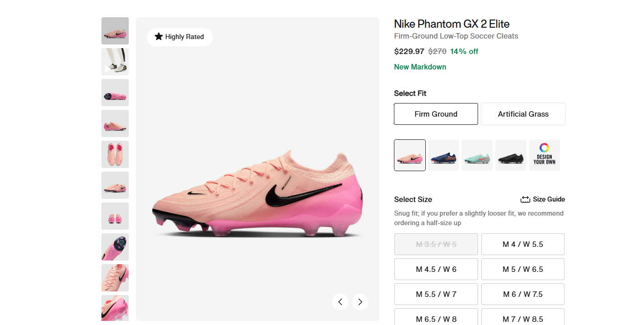Open the Size Guide
The image size is (640, 325).
[x=543, y=199]
